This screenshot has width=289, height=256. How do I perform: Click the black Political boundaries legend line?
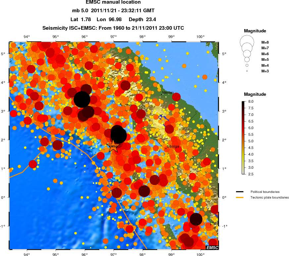(240, 192)
